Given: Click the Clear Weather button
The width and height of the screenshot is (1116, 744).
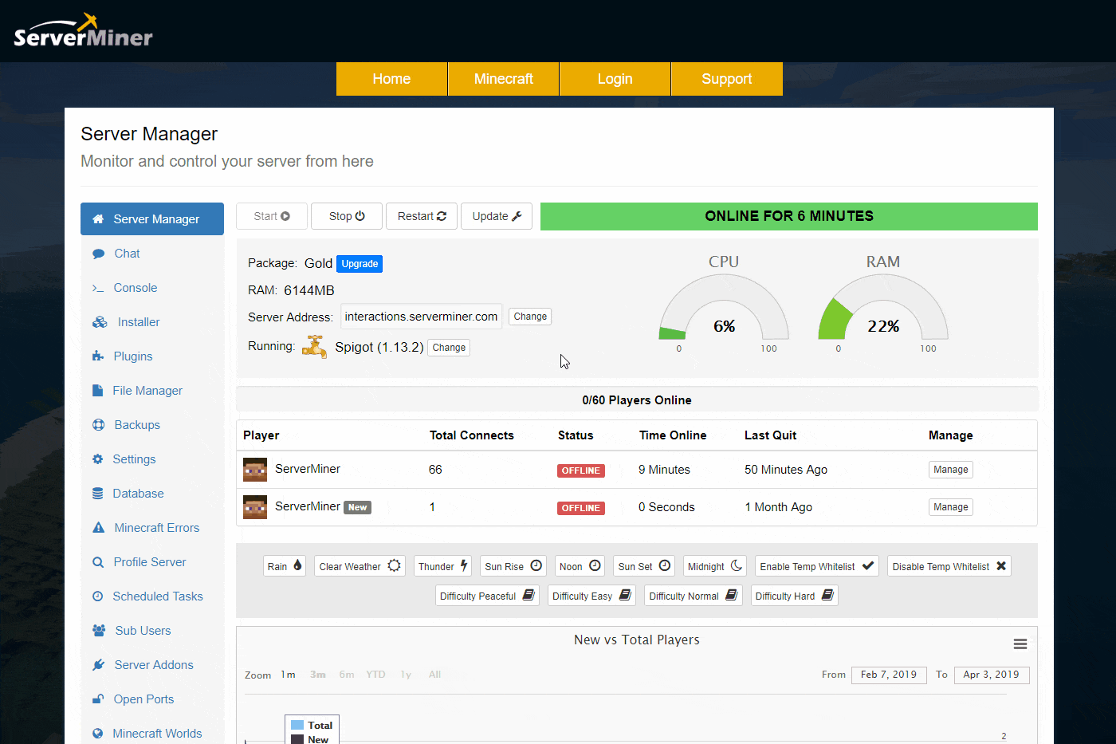Looking at the screenshot, I should [360, 566].
